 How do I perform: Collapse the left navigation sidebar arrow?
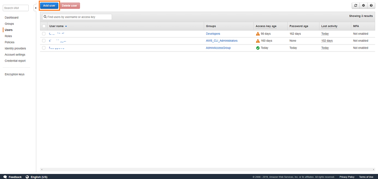pyautogui.click(x=35, y=8)
